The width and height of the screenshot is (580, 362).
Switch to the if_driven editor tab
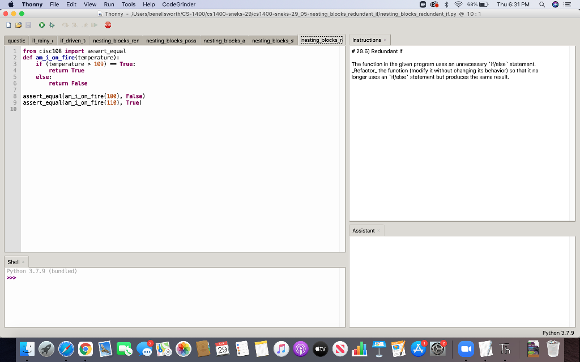(x=73, y=41)
